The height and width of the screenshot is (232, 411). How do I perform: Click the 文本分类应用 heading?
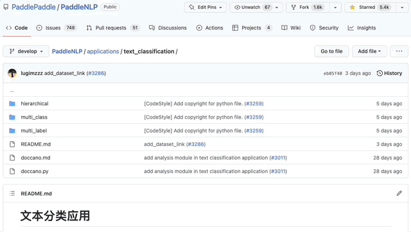point(55,216)
